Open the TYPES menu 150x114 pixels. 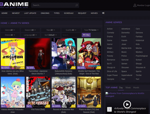click(57, 13)
